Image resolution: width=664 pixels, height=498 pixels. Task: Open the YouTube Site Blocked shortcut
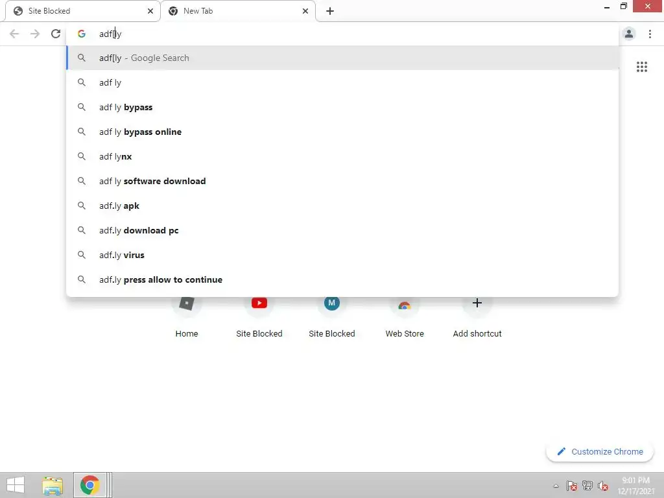259,318
